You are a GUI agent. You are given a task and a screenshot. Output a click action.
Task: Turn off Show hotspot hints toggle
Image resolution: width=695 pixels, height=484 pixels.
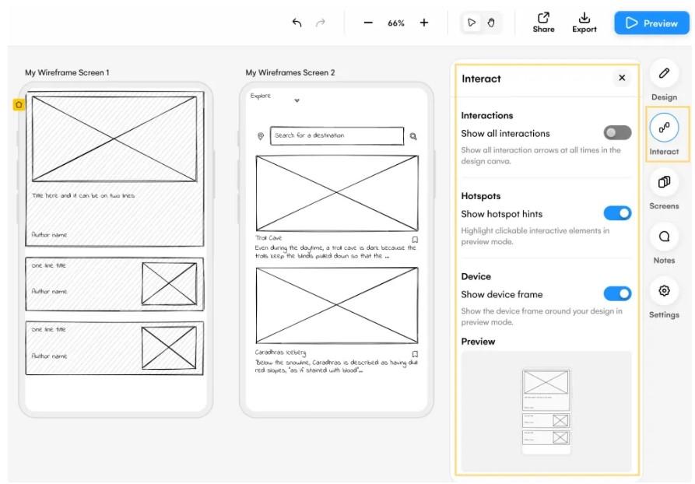[617, 213]
